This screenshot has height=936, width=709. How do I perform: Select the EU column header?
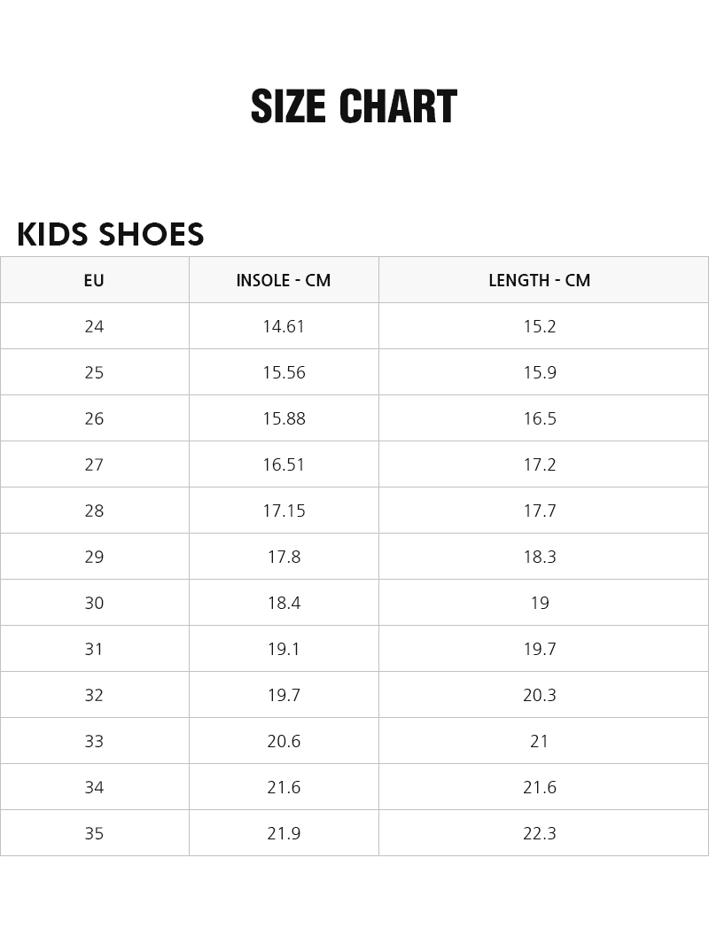tap(94, 280)
